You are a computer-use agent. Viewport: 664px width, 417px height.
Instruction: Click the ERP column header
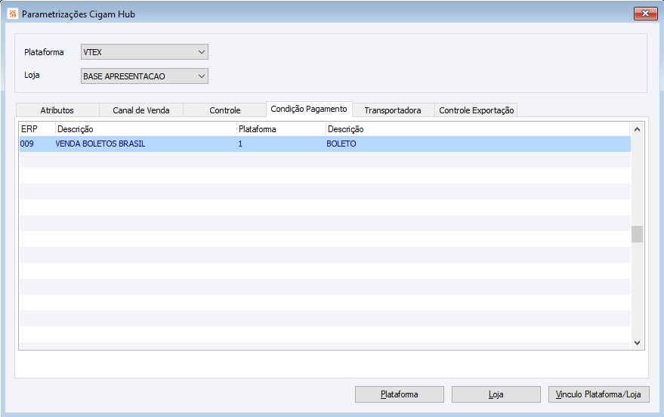[37, 129]
